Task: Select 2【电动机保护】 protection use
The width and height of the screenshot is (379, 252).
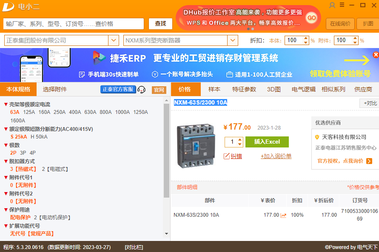Action: pyautogui.click(x=52, y=218)
